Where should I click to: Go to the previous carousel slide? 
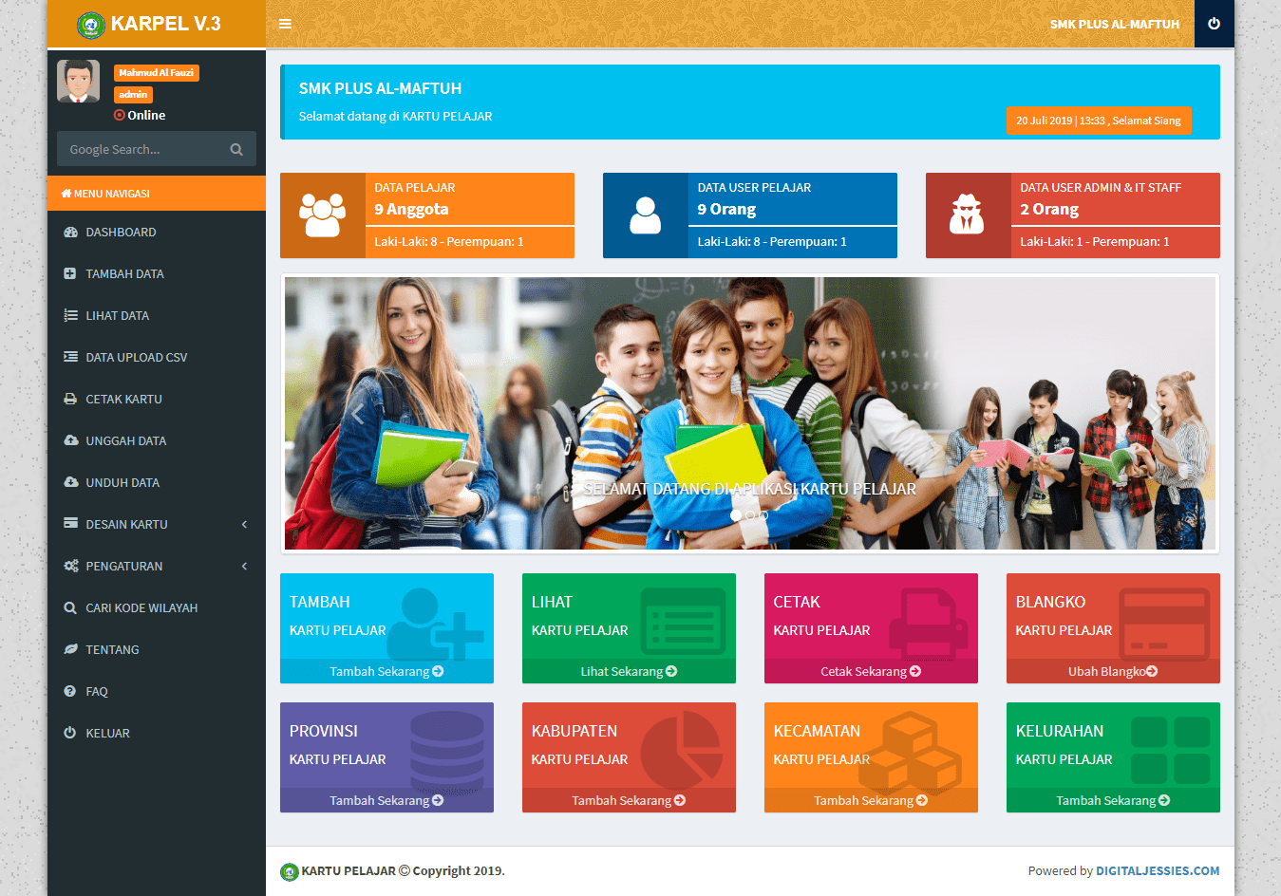(358, 414)
